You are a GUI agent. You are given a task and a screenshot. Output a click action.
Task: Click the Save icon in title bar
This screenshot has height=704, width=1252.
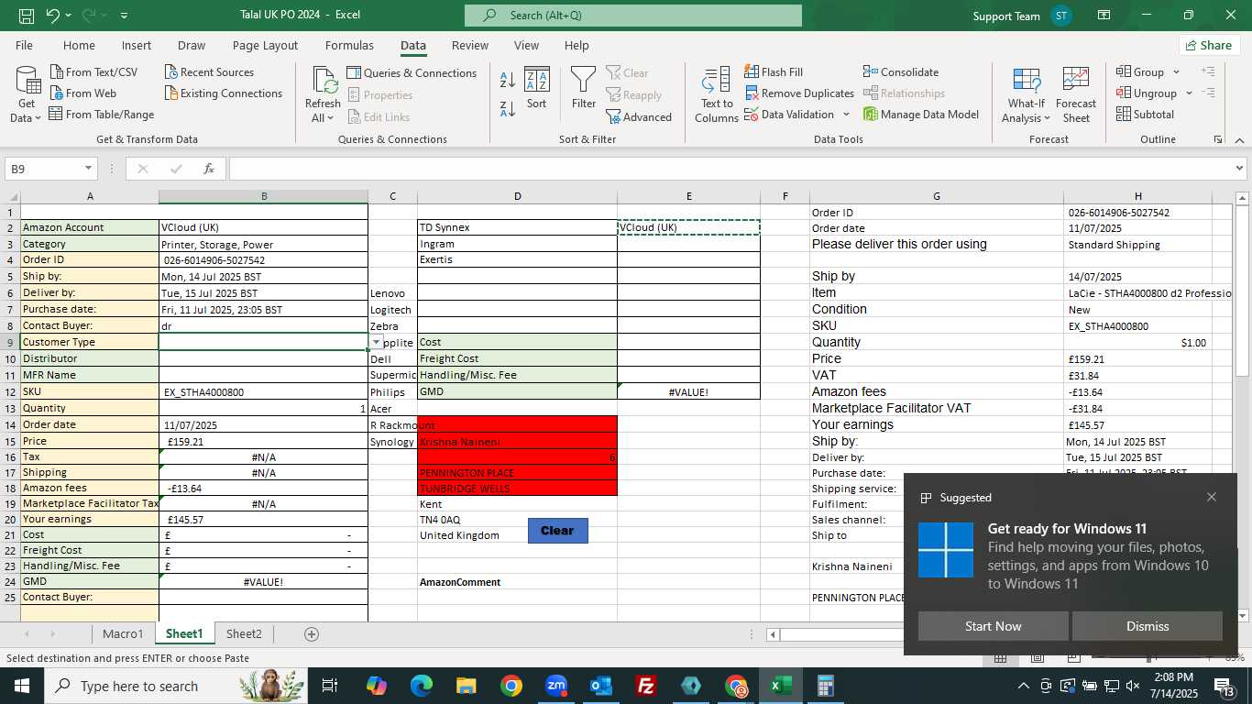27,16
